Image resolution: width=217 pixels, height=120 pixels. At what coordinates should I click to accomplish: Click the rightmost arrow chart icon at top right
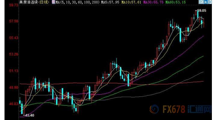pyautogui.click(x=210, y=2)
